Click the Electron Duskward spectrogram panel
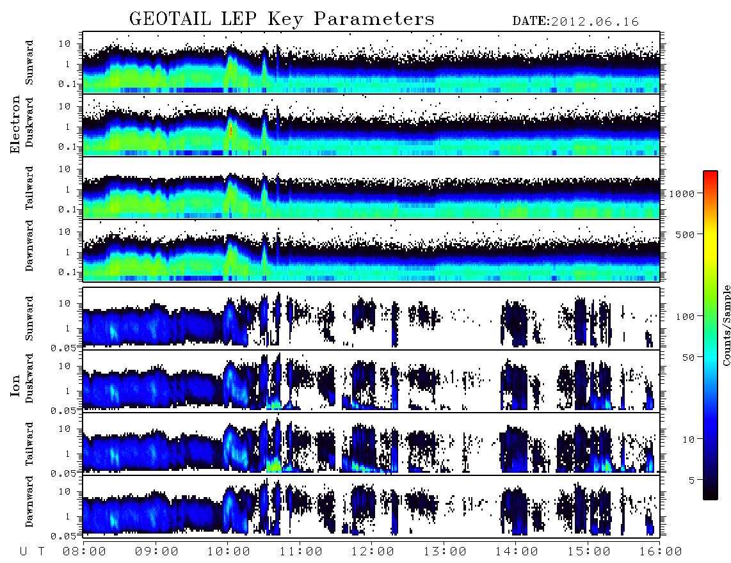Screen dimensions: 731x563 click(x=371, y=125)
